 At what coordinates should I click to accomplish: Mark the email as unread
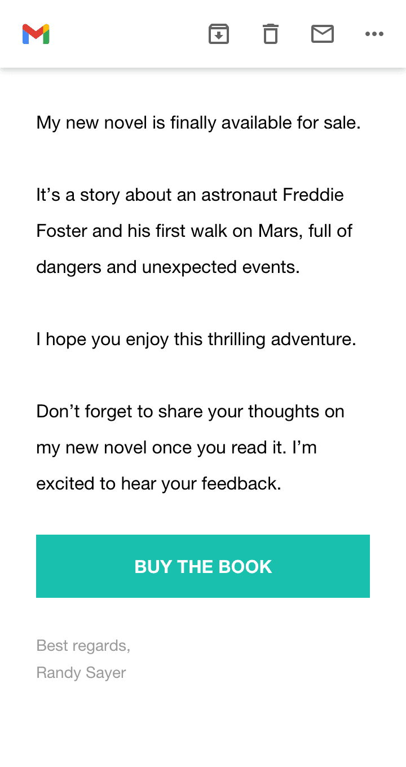point(323,34)
